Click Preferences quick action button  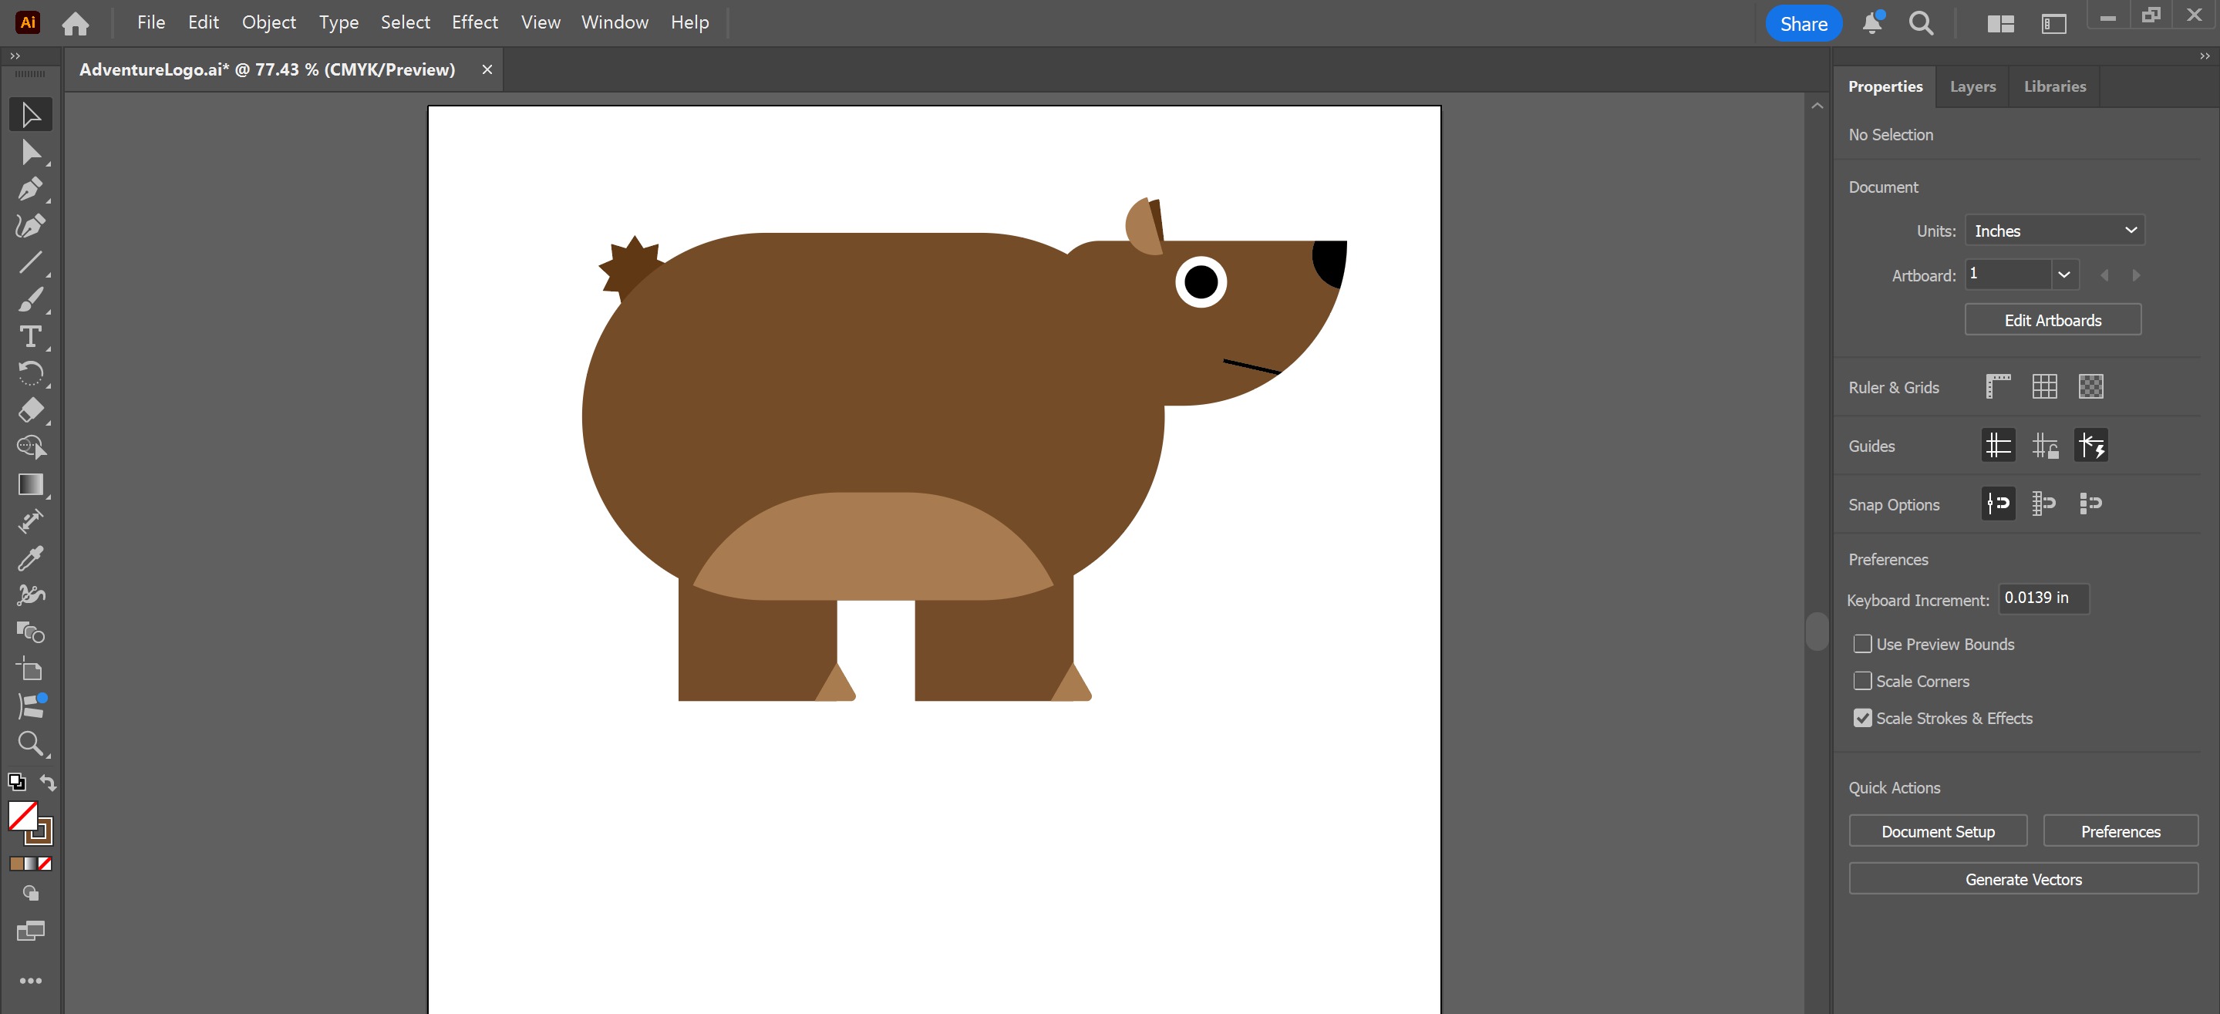pos(2120,830)
